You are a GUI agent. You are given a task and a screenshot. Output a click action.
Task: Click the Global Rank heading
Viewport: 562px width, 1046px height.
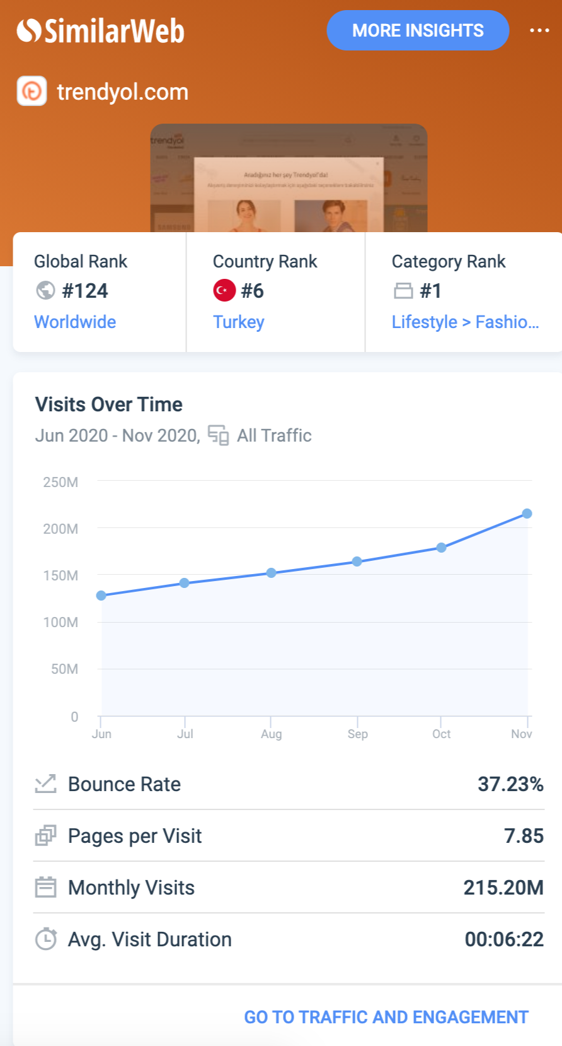(81, 261)
